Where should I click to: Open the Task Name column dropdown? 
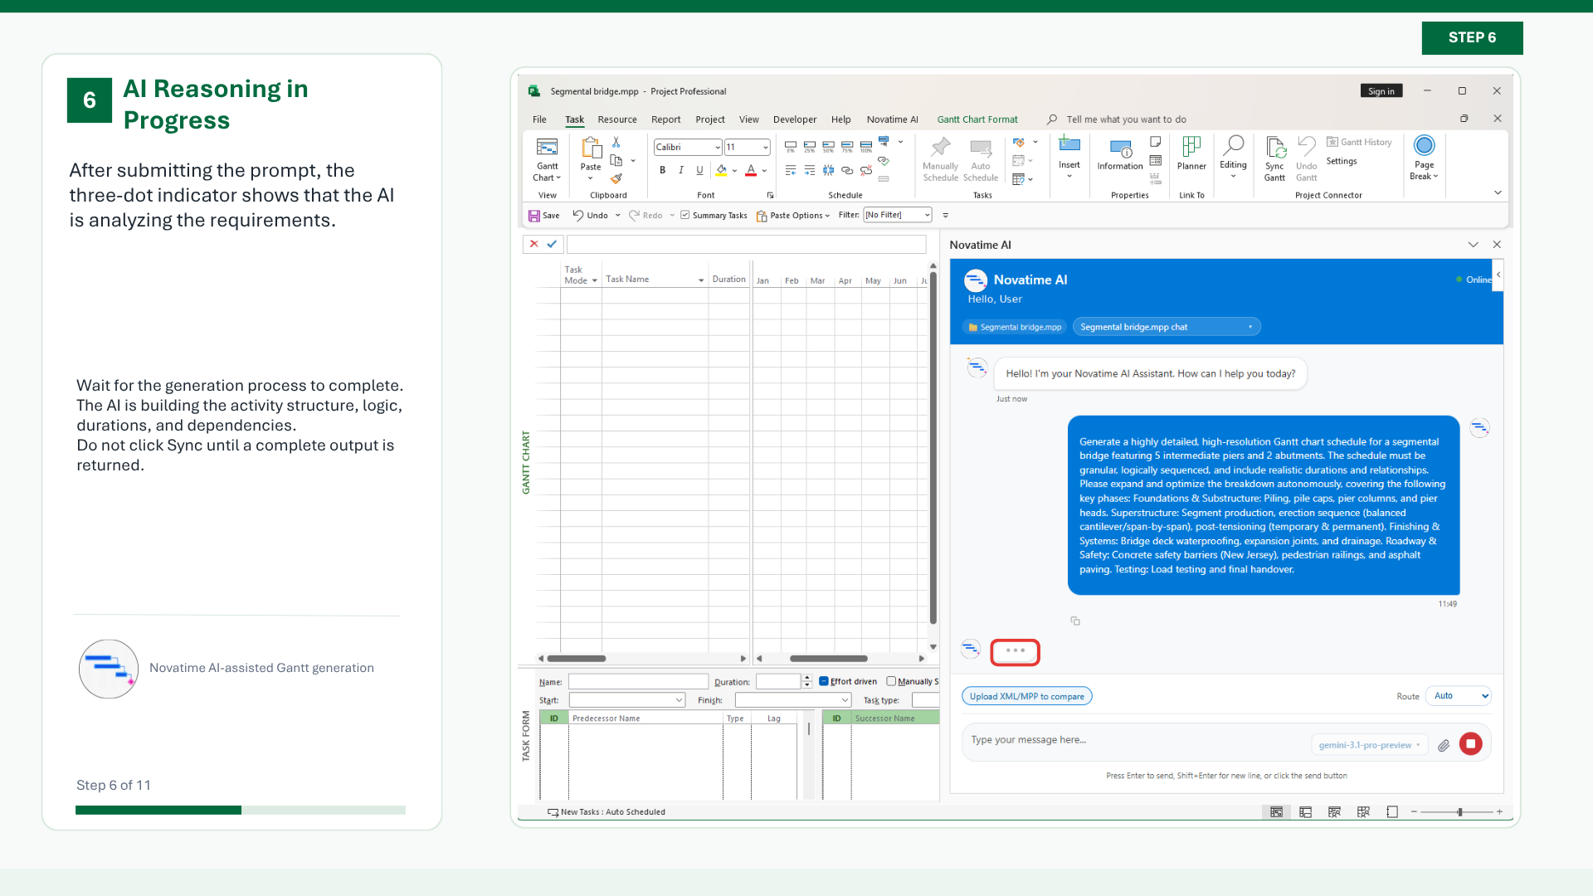pos(701,280)
